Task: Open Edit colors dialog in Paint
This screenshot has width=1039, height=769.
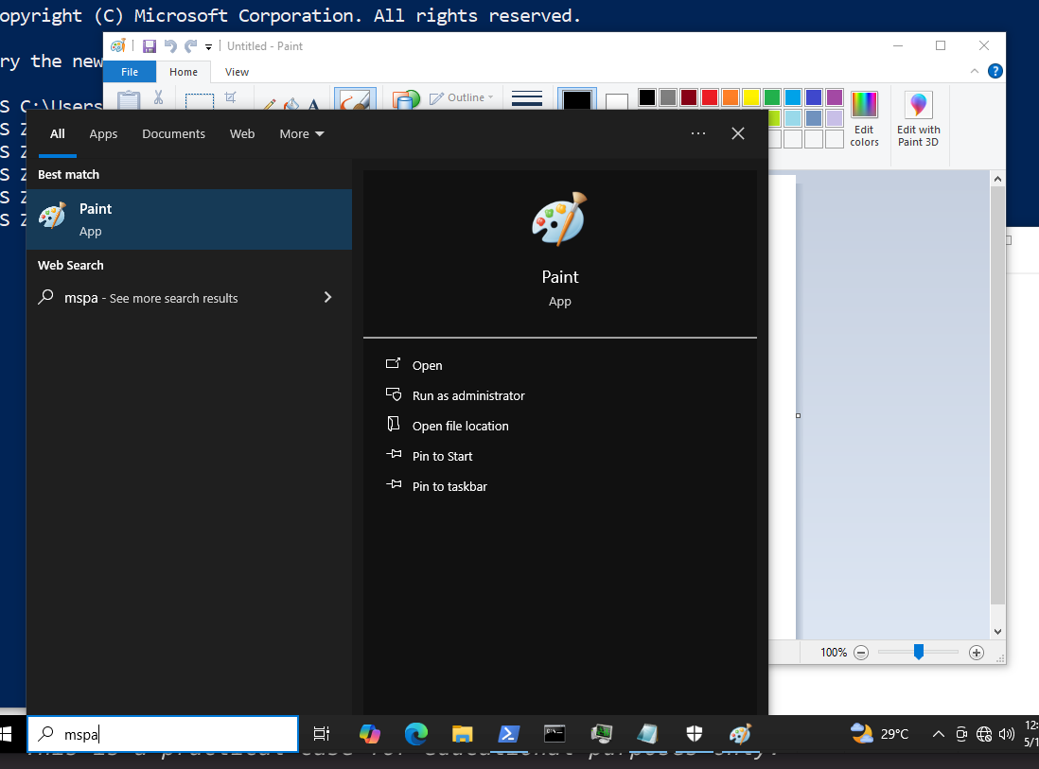Action: (864, 119)
